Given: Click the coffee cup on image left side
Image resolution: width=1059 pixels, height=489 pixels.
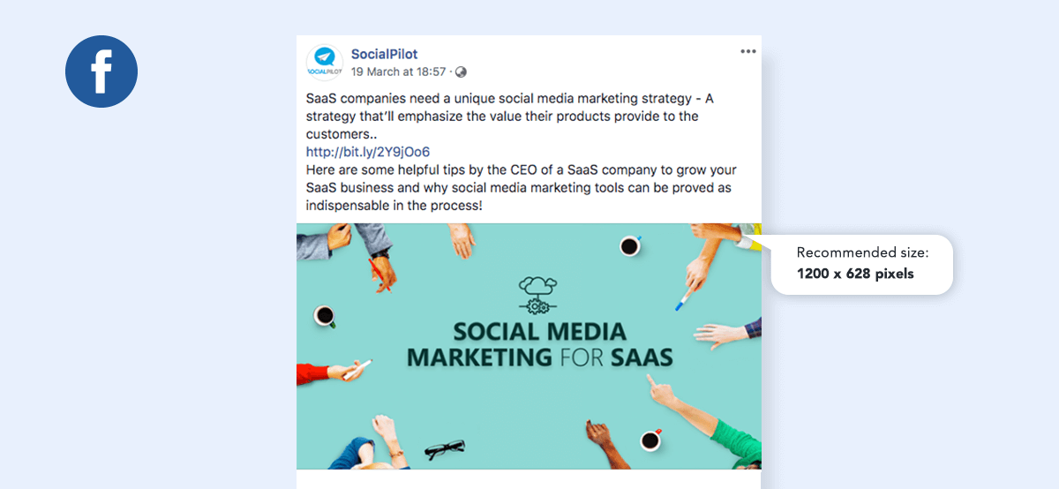Looking at the screenshot, I should tap(325, 314).
